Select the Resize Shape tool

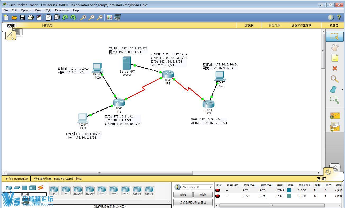(335, 100)
